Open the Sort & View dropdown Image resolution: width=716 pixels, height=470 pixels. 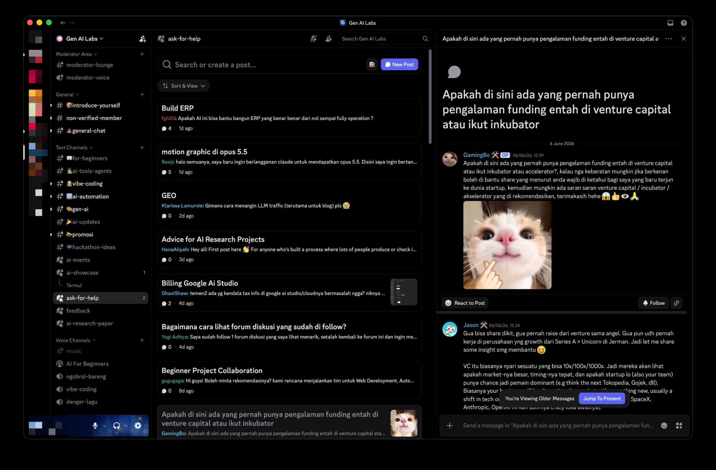click(184, 86)
